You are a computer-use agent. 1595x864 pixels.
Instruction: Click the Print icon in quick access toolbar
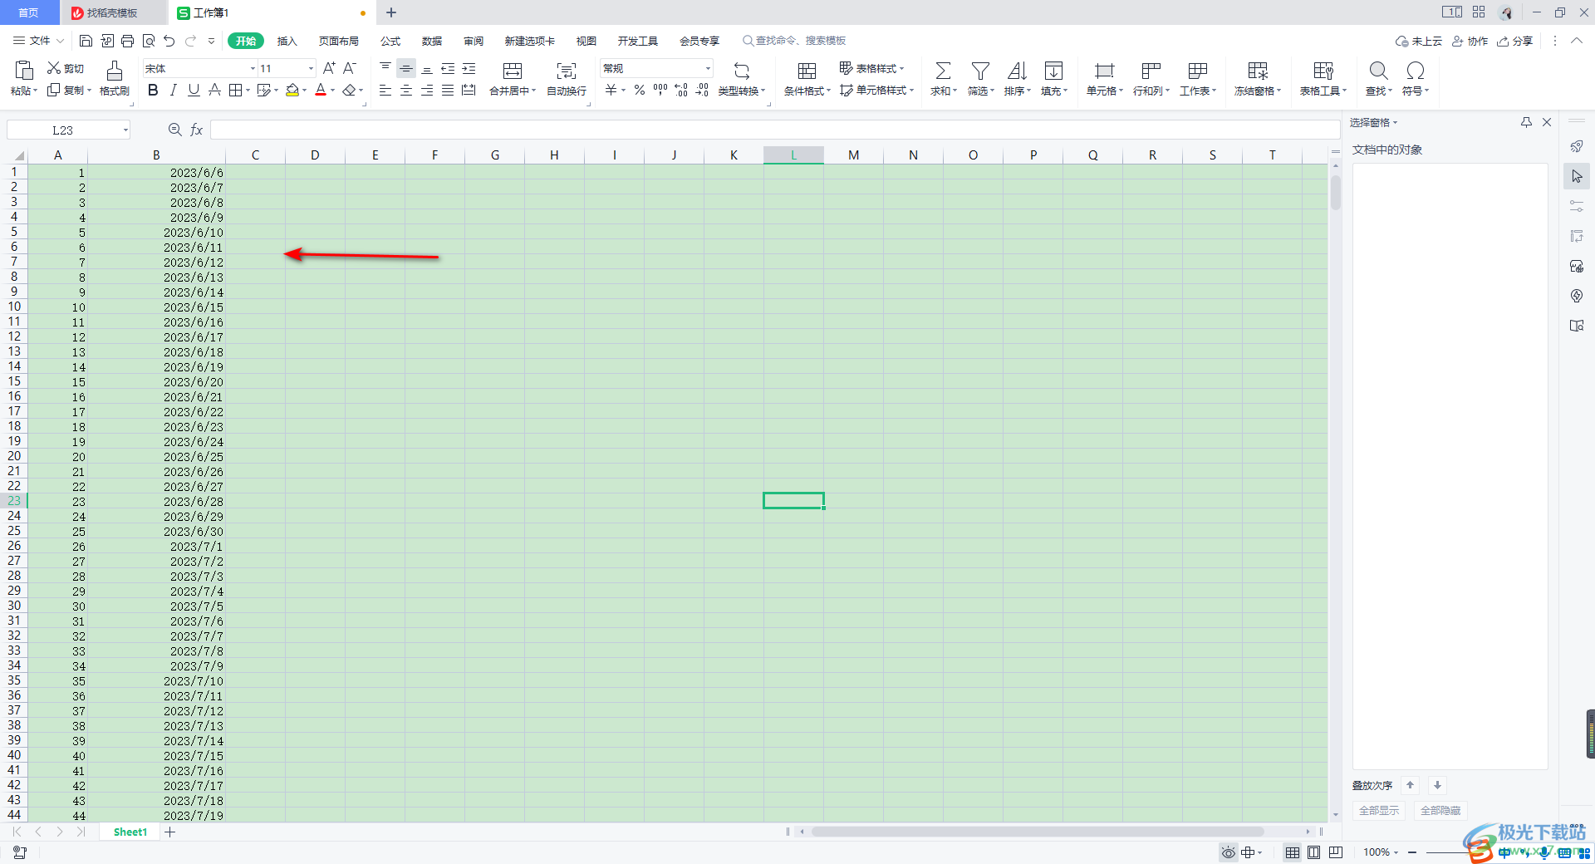[127, 41]
